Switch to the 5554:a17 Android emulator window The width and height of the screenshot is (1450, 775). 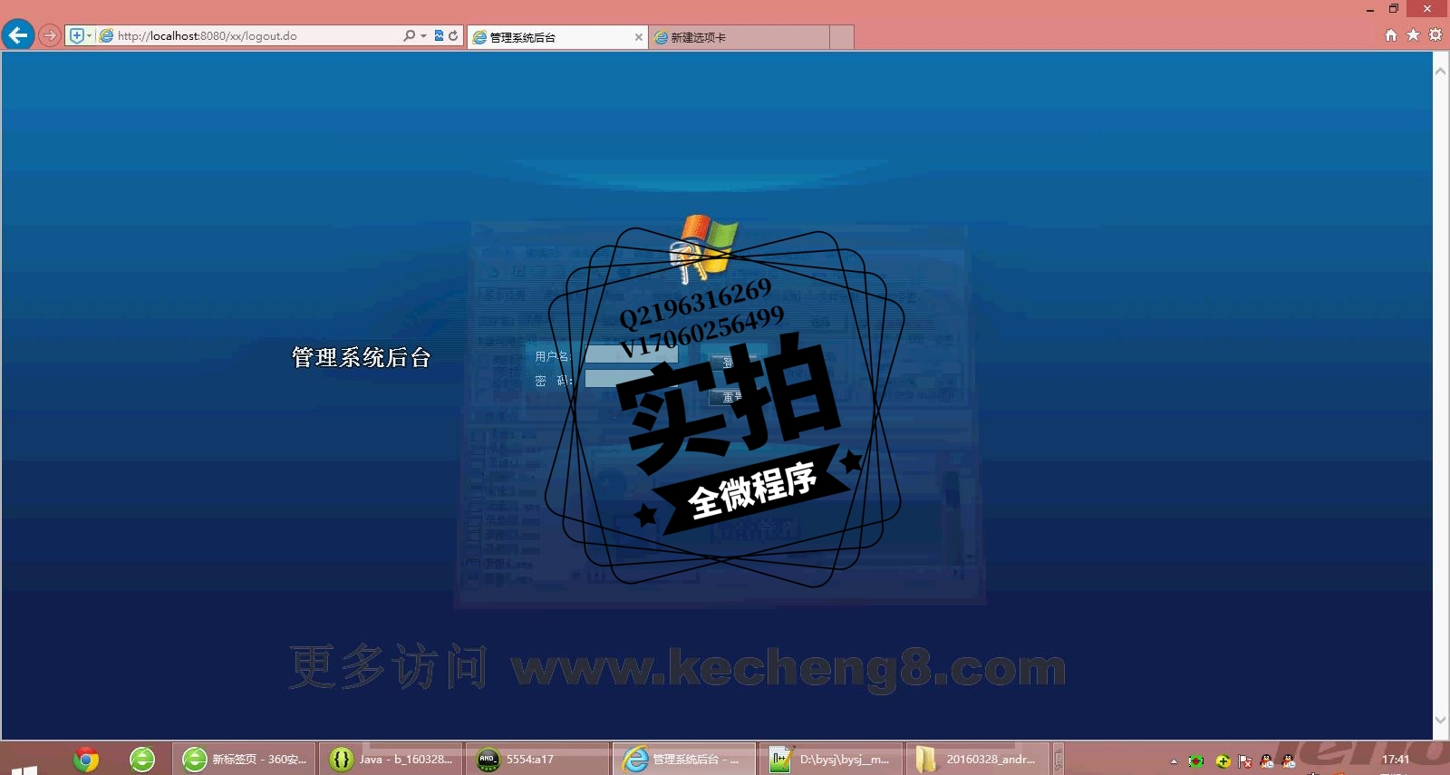(x=537, y=759)
